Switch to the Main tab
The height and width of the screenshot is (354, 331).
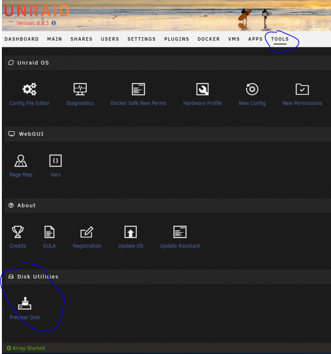click(55, 39)
